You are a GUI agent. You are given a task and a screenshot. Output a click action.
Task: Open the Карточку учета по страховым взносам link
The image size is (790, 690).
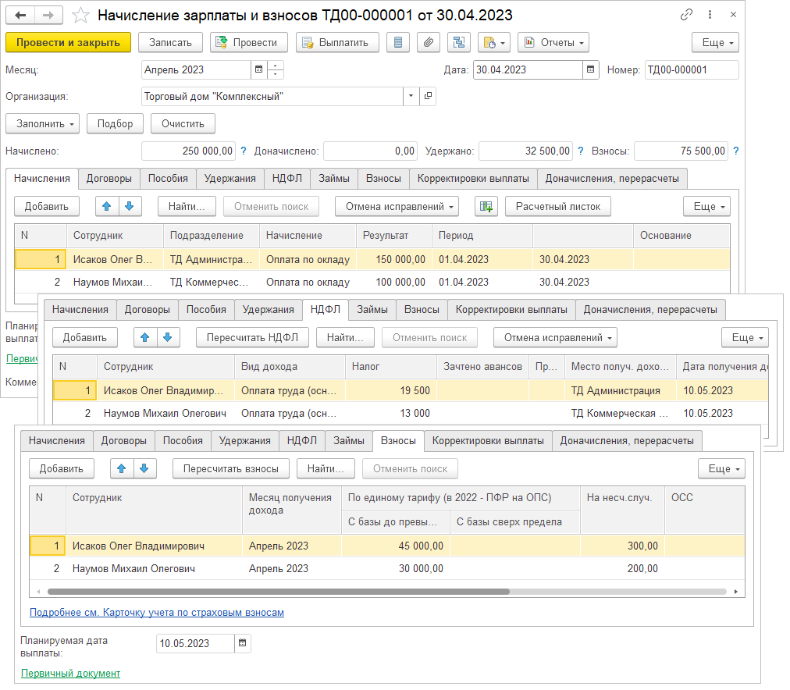(x=157, y=613)
